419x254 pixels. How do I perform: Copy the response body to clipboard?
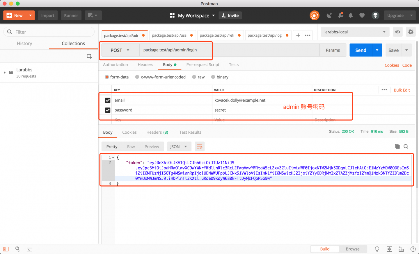(x=397, y=146)
